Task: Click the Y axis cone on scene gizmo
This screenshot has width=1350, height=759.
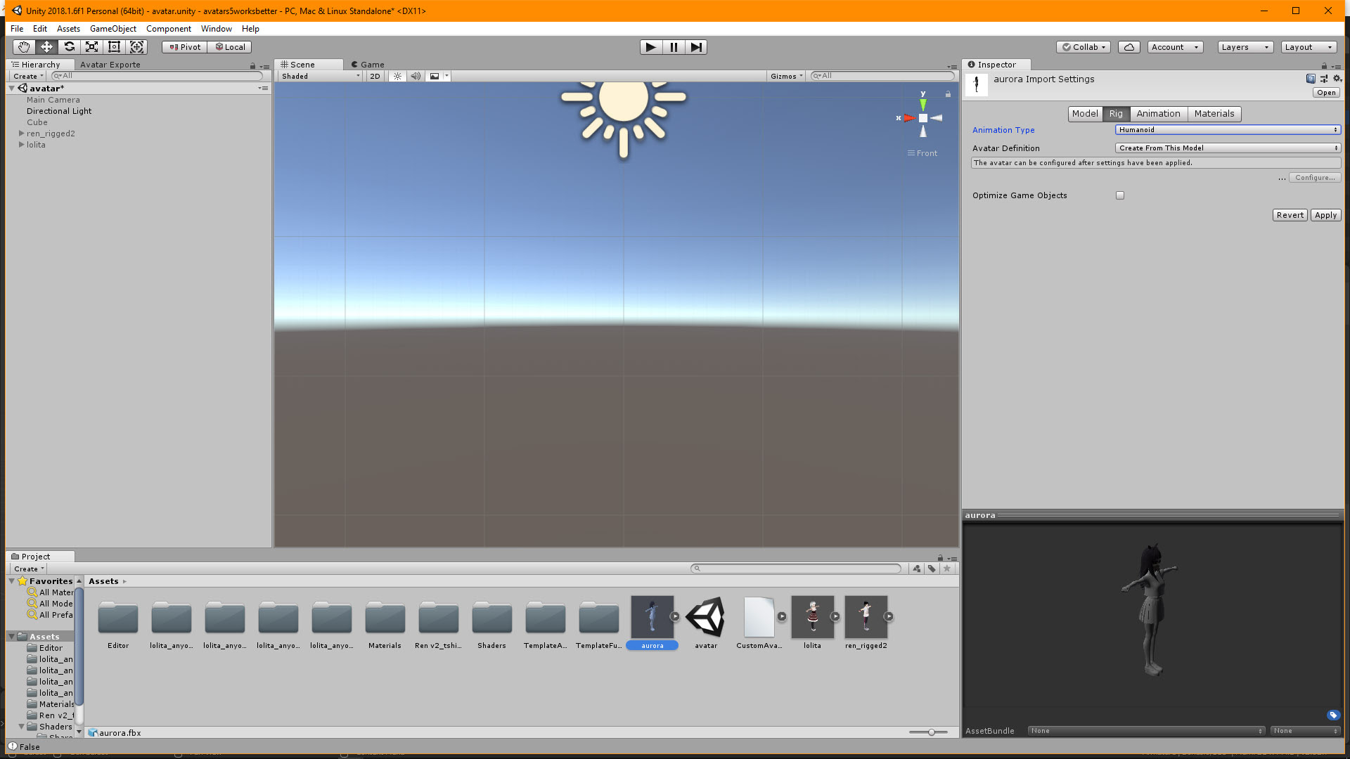Action: (923, 104)
